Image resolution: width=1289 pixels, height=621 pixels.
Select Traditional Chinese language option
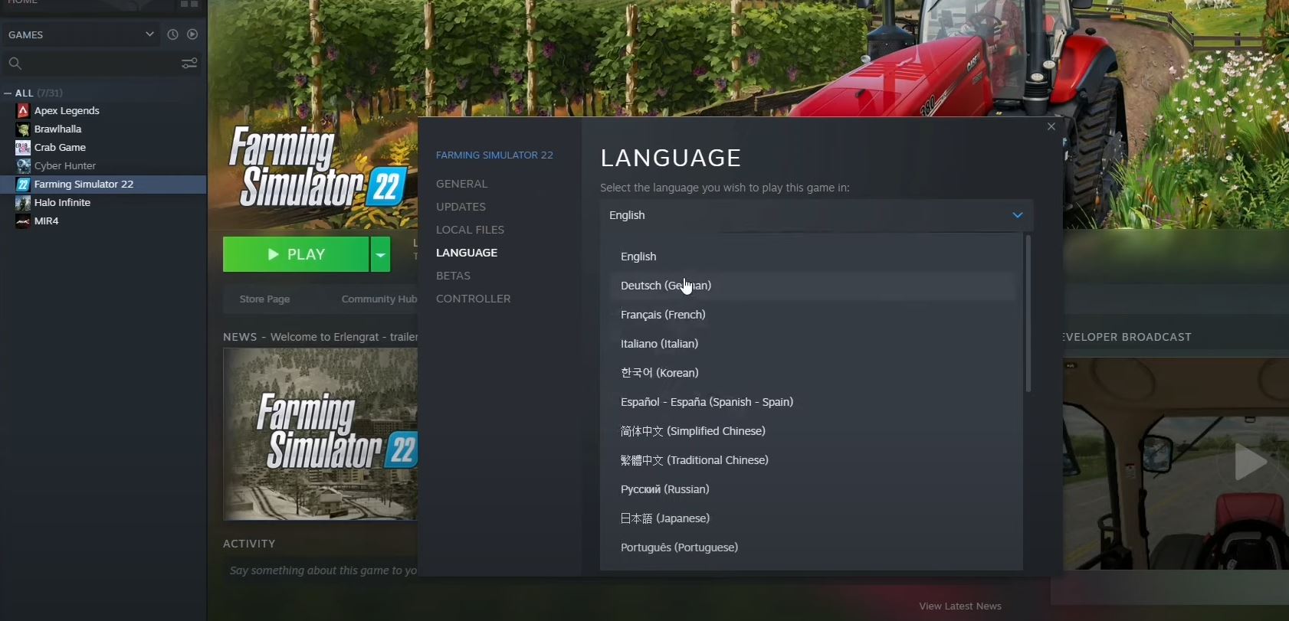(813, 460)
